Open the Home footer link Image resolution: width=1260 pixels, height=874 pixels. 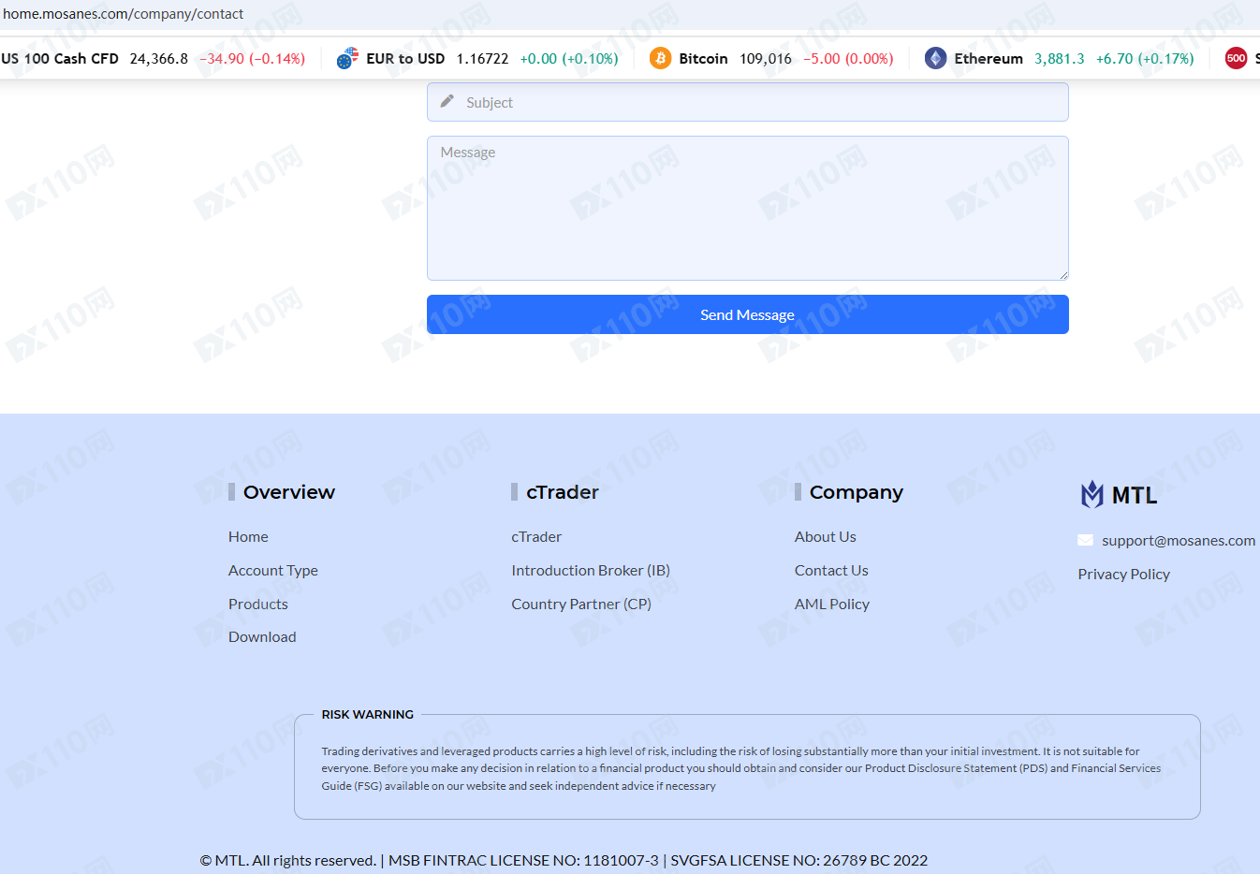(x=248, y=536)
